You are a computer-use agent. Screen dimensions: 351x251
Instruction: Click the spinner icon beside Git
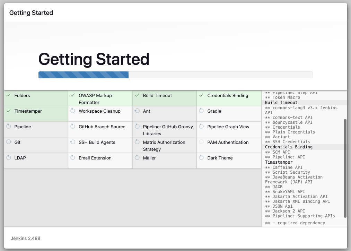[9, 142]
